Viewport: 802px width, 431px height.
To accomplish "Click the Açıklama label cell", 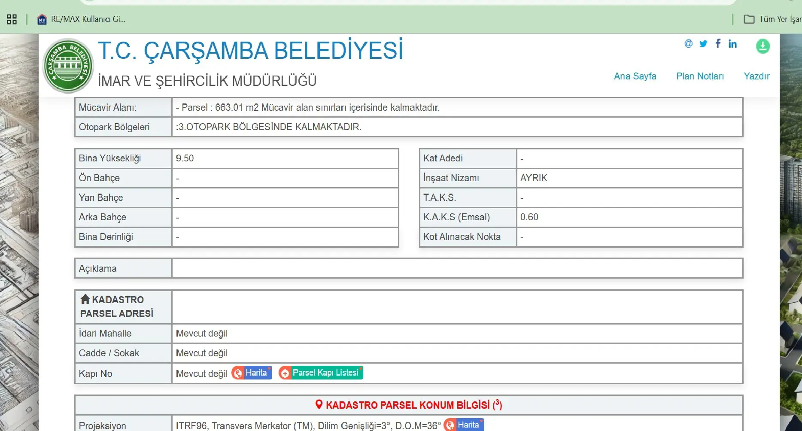I will (x=124, y=268).
